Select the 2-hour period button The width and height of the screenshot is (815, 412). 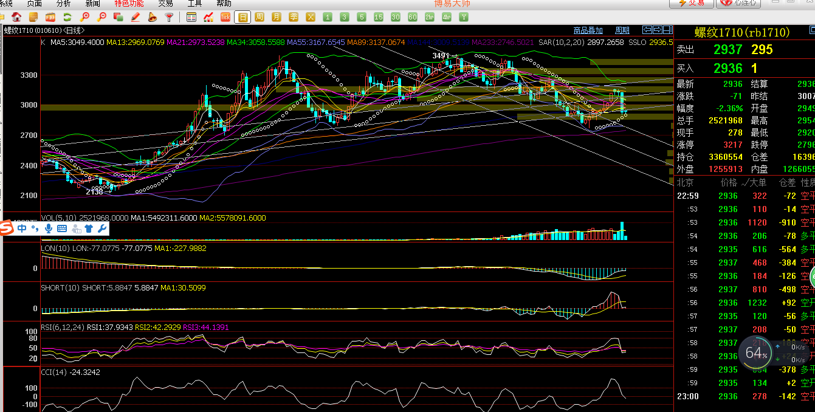point(430,17)
